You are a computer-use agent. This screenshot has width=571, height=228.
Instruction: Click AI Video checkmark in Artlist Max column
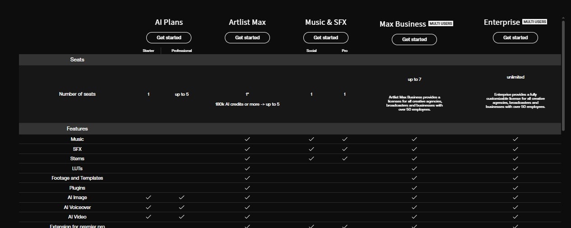[x=247, y=217]
